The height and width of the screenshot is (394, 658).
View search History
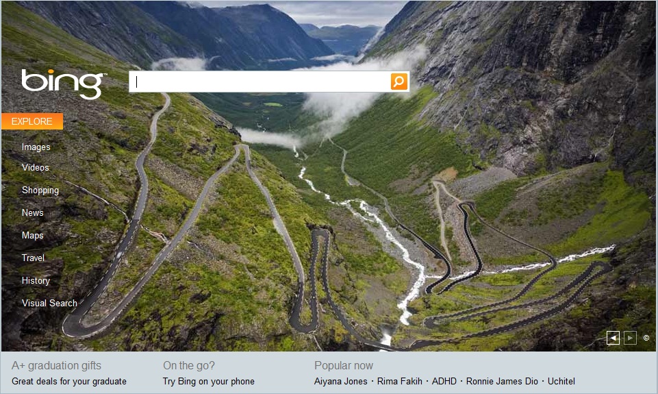(36, 280)
